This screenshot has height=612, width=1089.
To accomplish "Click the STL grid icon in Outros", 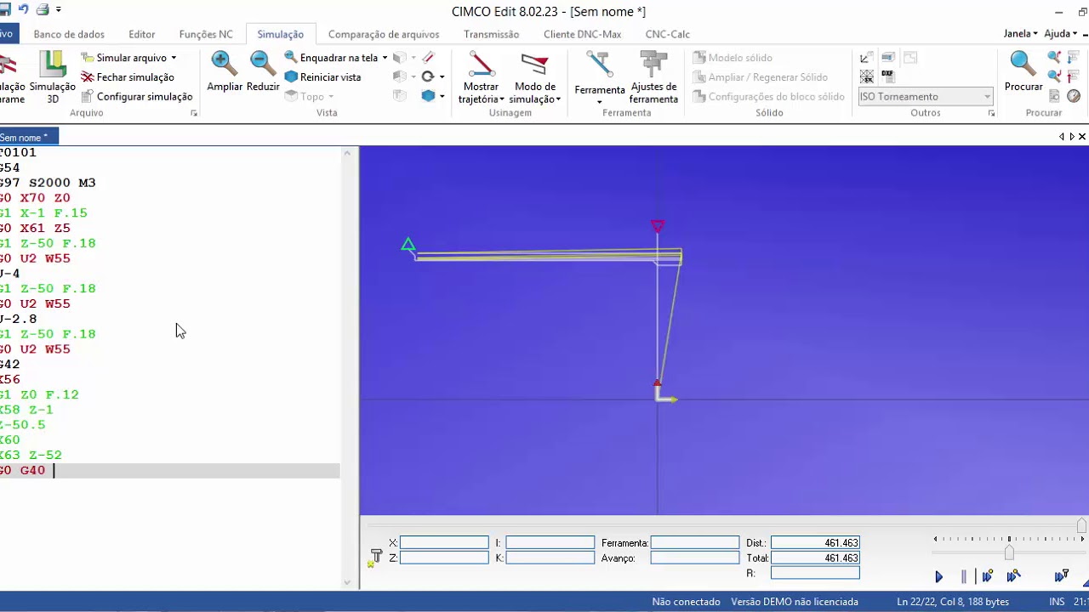I will coord(867,76).
